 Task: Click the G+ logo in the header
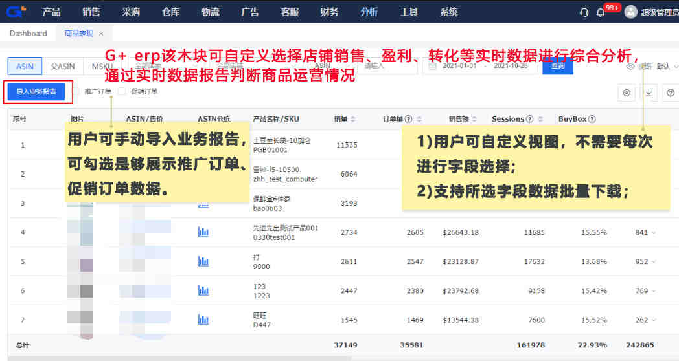click(16, 12)
